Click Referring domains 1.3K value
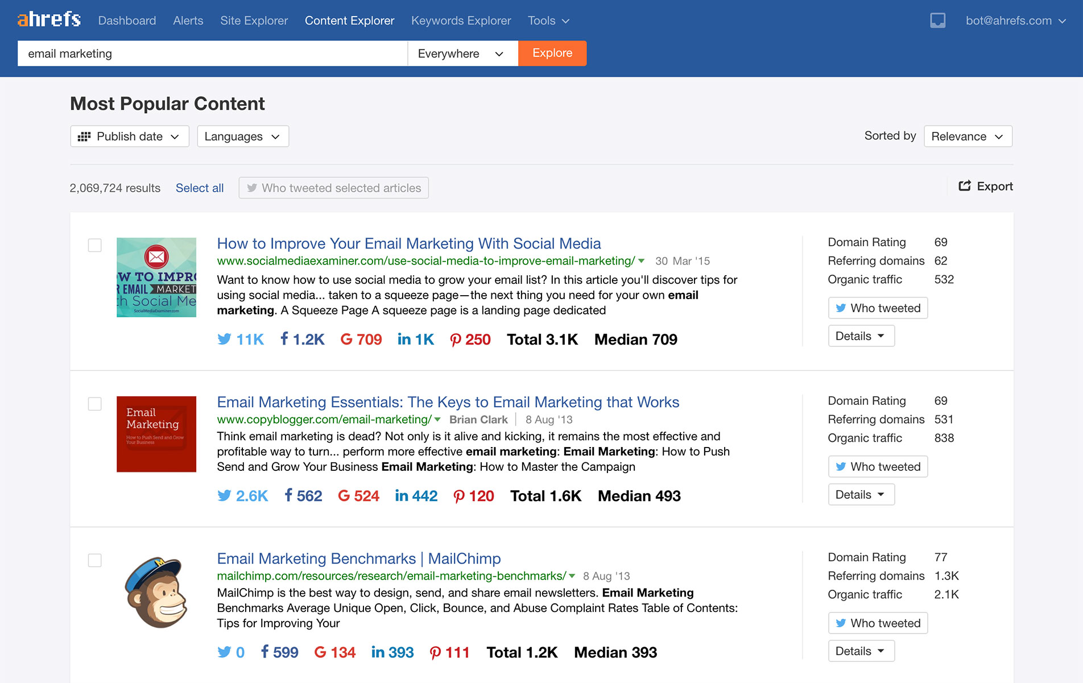 (x=946, y=576)
